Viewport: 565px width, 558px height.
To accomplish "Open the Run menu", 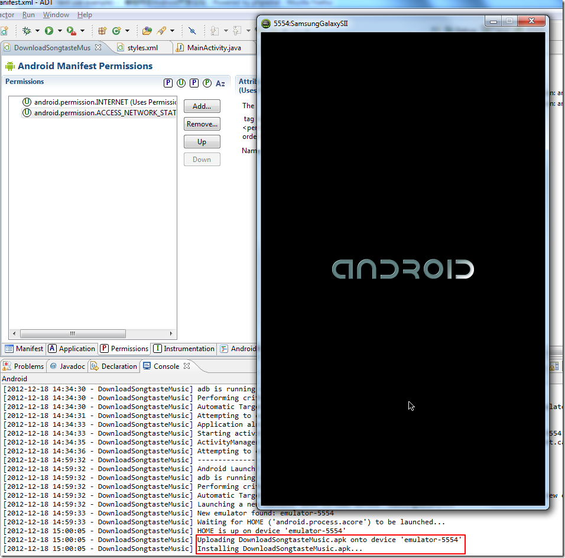I will click(x=28, y=15).
